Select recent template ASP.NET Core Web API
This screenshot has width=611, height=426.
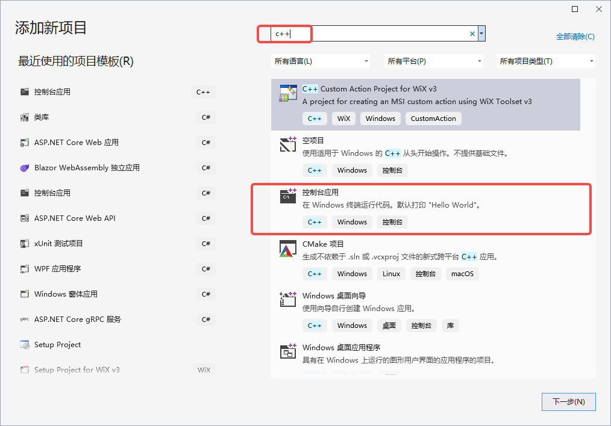tap(117, 218)
